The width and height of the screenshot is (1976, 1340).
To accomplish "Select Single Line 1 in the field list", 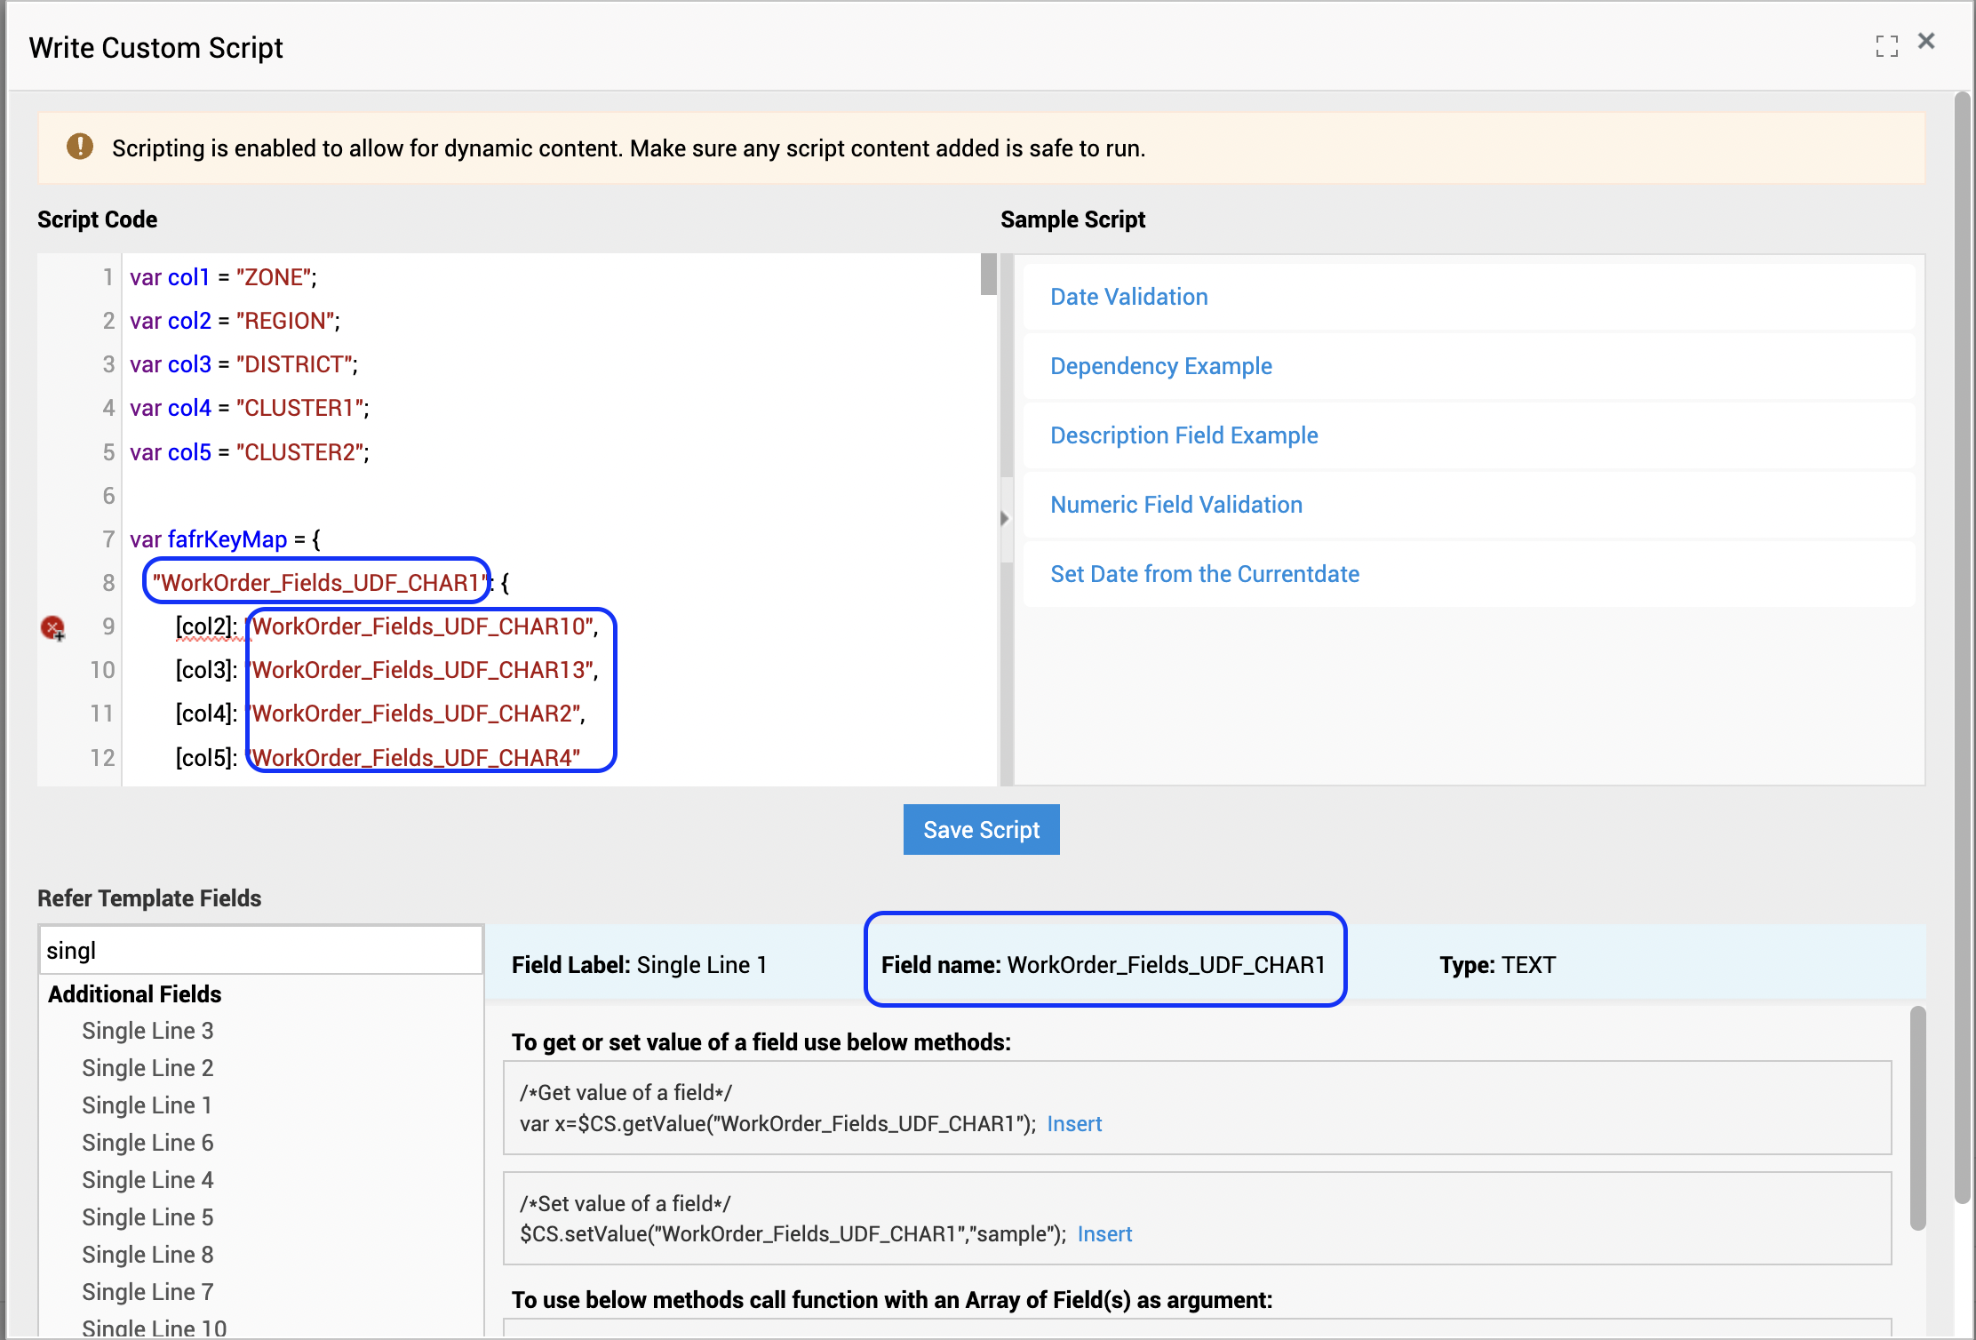I will pyautogui.click(x=147, y=1105).
